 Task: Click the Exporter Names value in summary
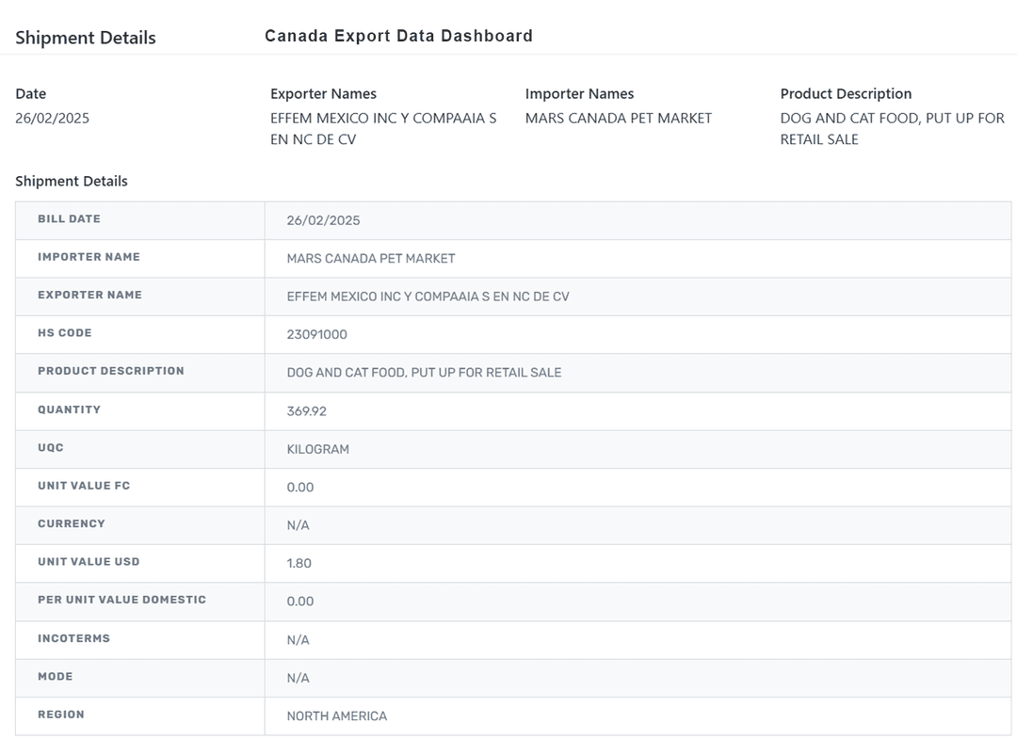tap(383, 129)
